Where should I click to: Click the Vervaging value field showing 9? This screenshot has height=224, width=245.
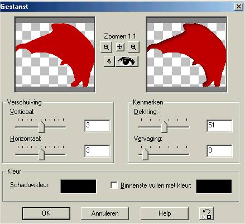point(219,151)
